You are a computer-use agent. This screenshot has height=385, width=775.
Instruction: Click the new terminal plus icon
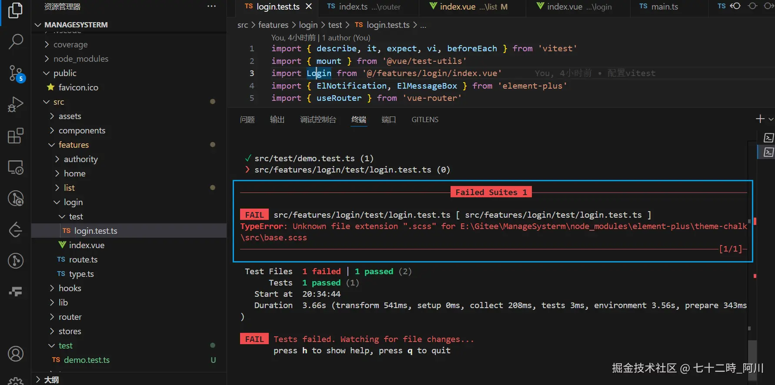[x=760, y=119]
